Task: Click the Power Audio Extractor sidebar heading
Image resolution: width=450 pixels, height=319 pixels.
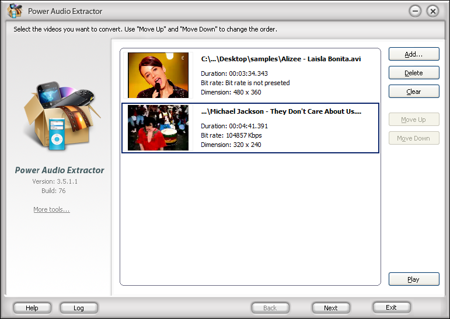Action: click(x=60, y=170)
